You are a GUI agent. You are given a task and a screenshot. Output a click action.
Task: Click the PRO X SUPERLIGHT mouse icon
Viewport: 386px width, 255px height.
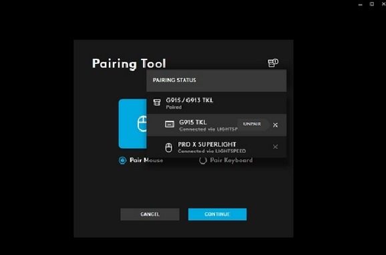[169, 148]
